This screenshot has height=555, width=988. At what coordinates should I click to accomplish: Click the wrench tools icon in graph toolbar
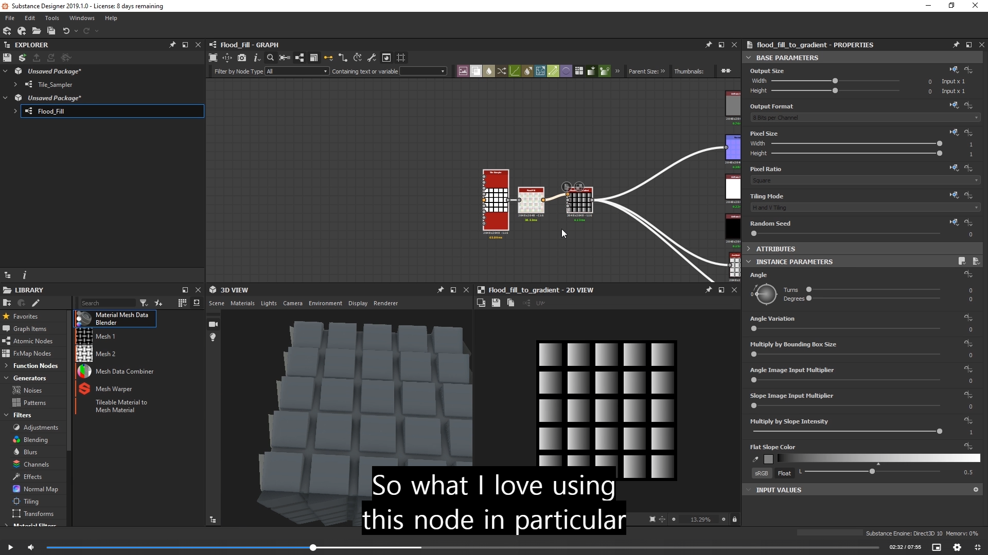(x=372, y=58)
